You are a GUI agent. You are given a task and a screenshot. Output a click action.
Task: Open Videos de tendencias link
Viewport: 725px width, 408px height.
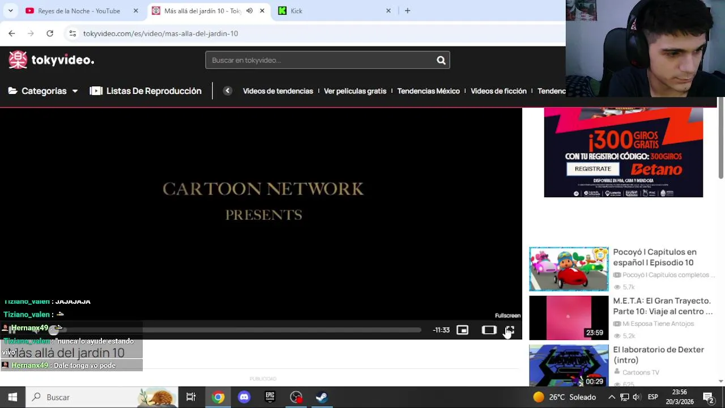point(278,91)
